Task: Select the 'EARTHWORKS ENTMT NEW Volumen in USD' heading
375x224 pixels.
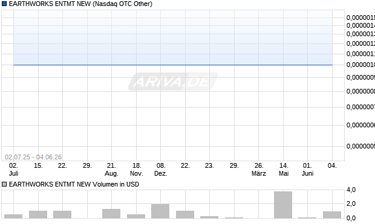Action: 74,184
